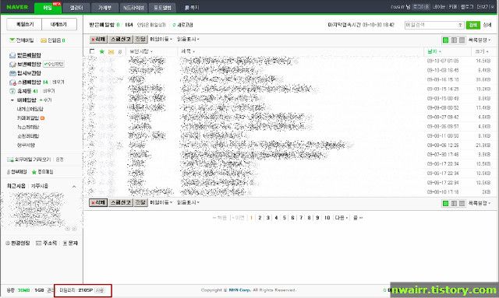This screenshot has width=499, height=298.
Task: Open 받은메일함 (inbox) folder icon
Action: 12,55
